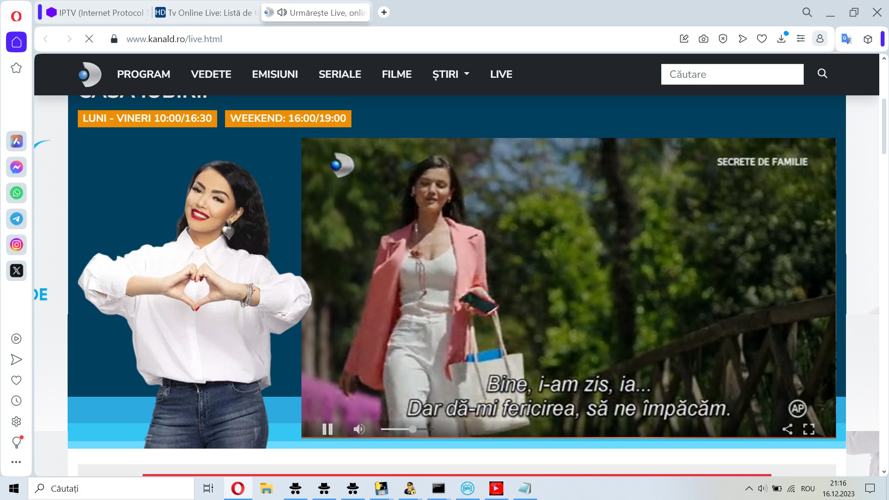Click WEEKEND: 16:00/19:00 label
The width and height of the screenshot is (889, 500).
[288, 119]
